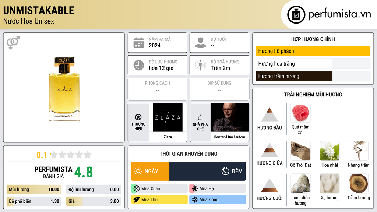Click the Zlaza brand logo image
This screenshot has width=377, height=212.
pos(168,117)
